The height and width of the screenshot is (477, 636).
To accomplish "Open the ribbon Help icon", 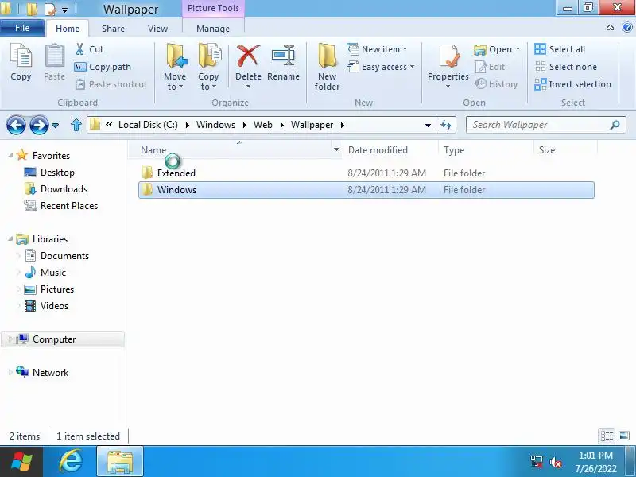I will point(627,28).
